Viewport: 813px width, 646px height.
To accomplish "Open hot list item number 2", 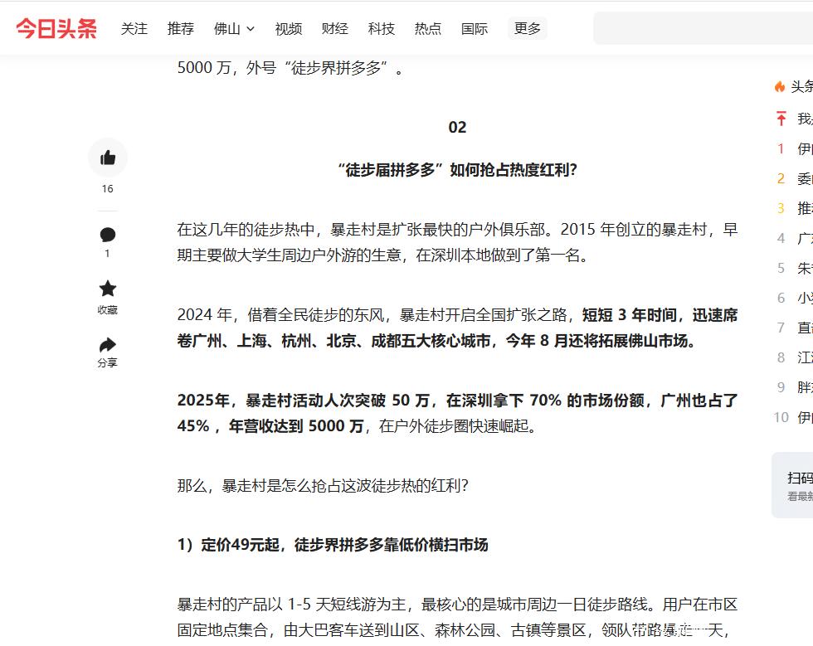I will 794,179.
